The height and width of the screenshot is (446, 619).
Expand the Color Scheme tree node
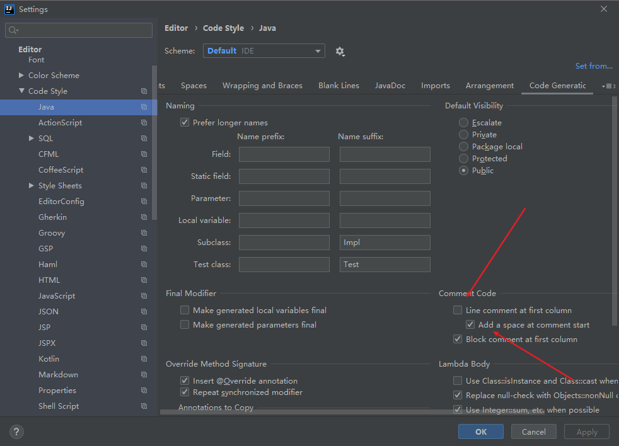click(21, 75)
